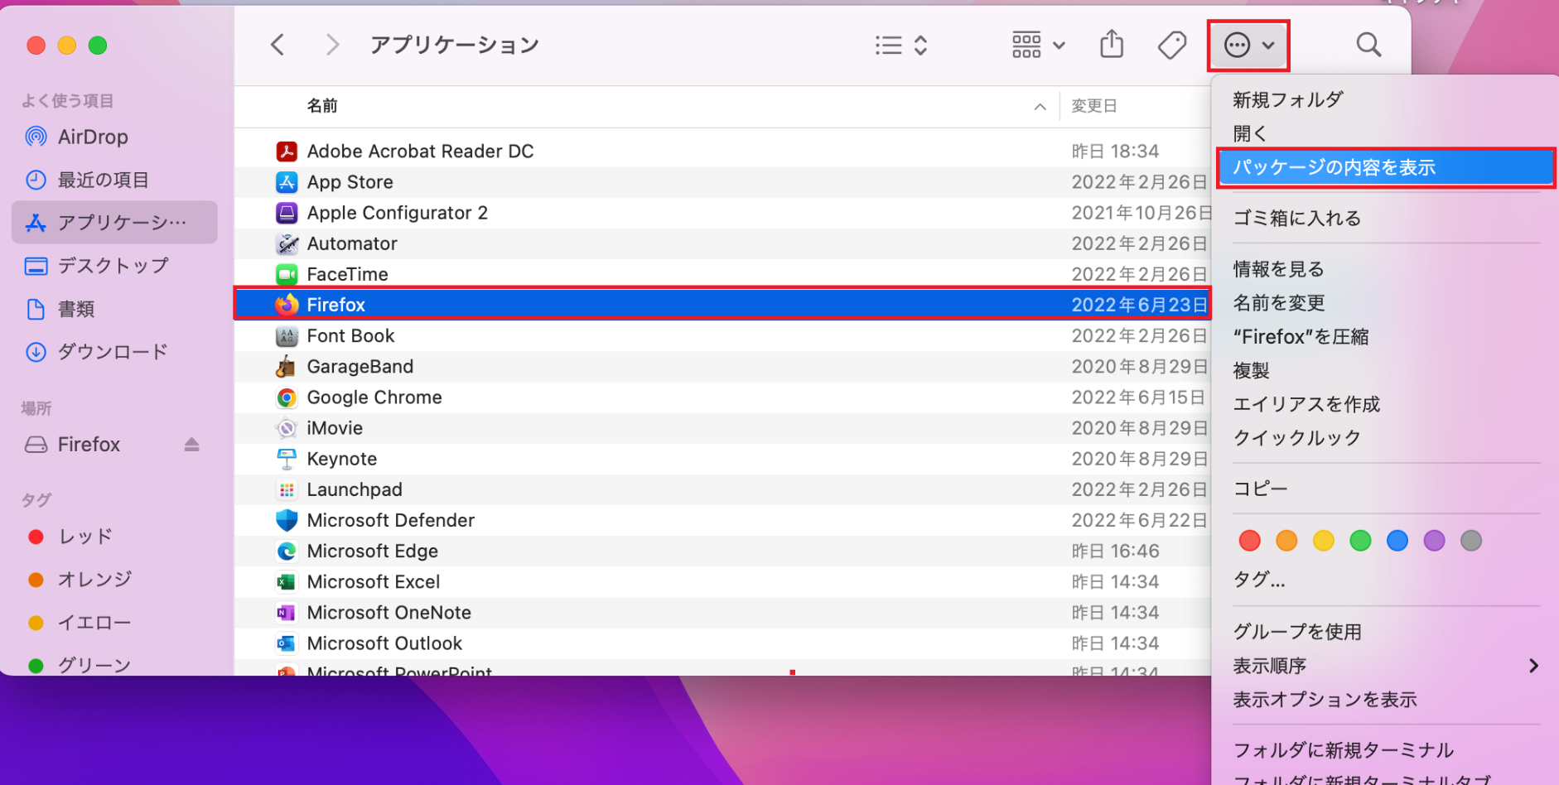Image resolution: width=1559 pixels, height=785 pixels.
Task: Select Apple Configurator 2 app icon
Action: click(x=287, y=213)
